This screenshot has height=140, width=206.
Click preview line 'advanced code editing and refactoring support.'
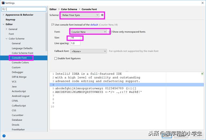(98, 81)
